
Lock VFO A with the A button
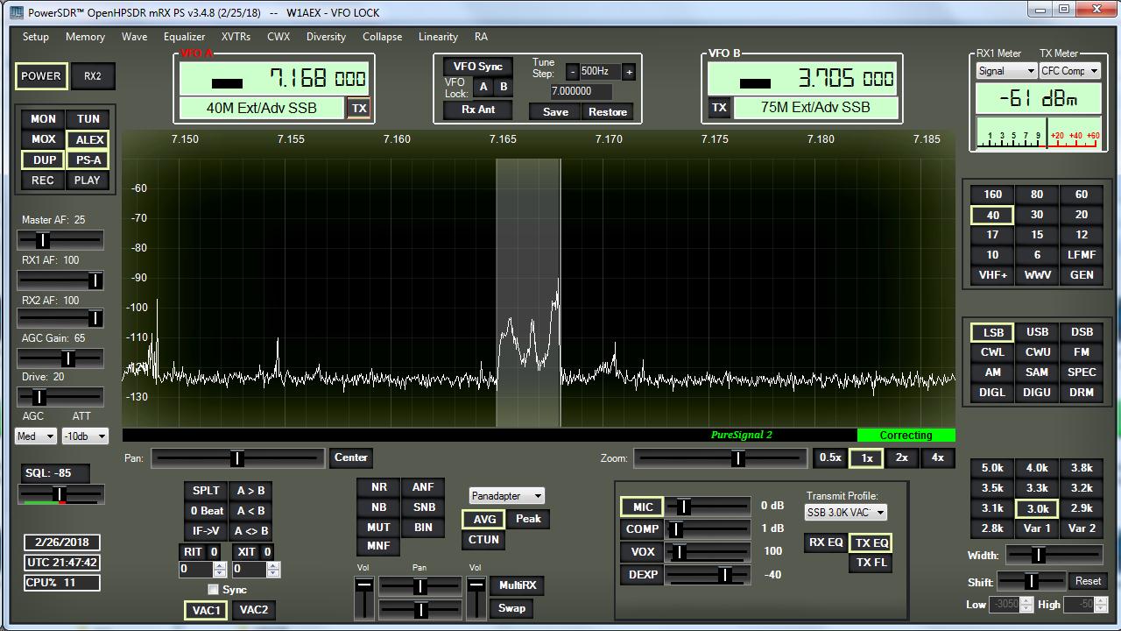(x=483, y=87)
